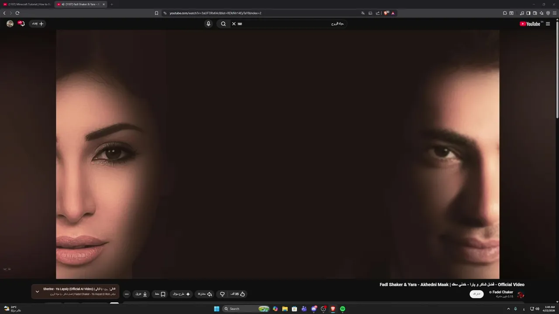Viewport: 559px width, 314px height.
Task: Open Brave Shields lion icon
Action: (x=386, y=13)
